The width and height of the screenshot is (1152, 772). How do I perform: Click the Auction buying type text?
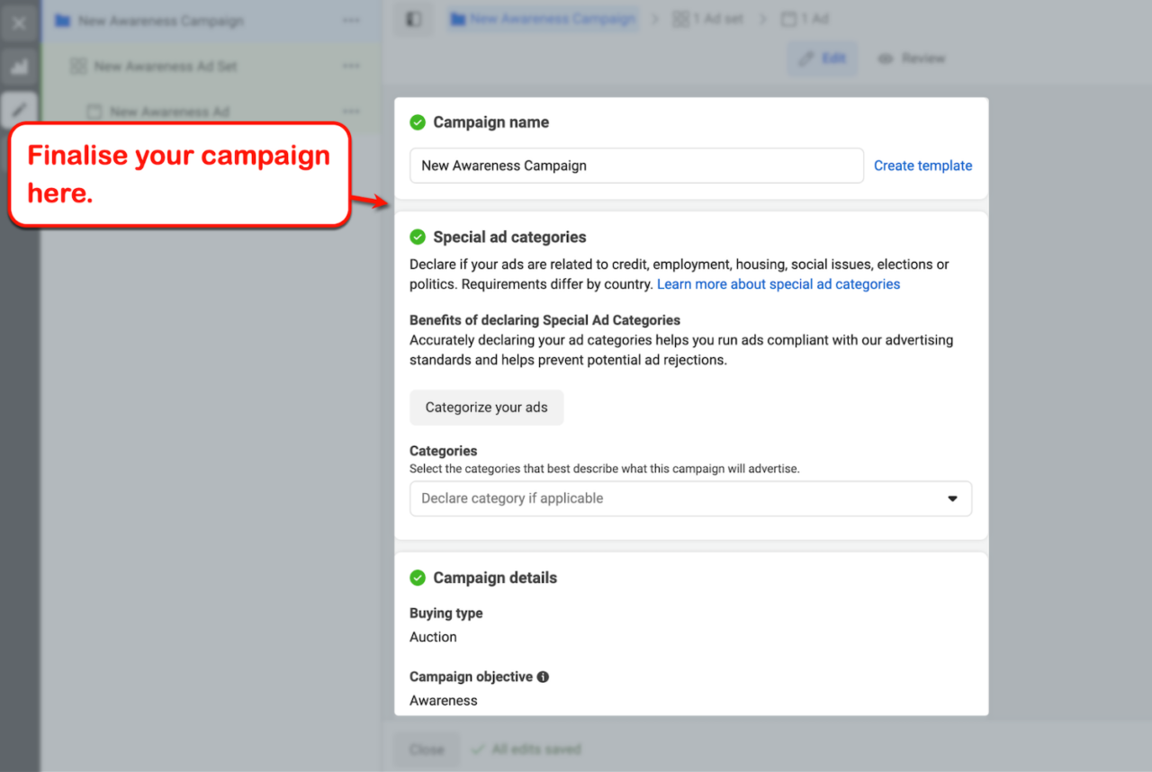coord(433,637)
